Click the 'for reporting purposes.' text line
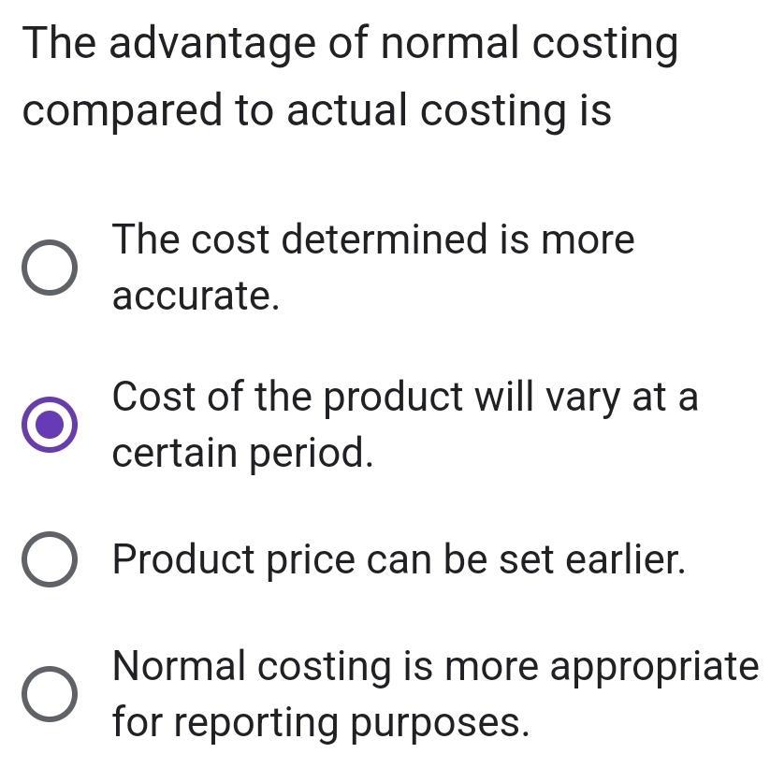Viewport: 770px width, 768px height. (319, 723)
